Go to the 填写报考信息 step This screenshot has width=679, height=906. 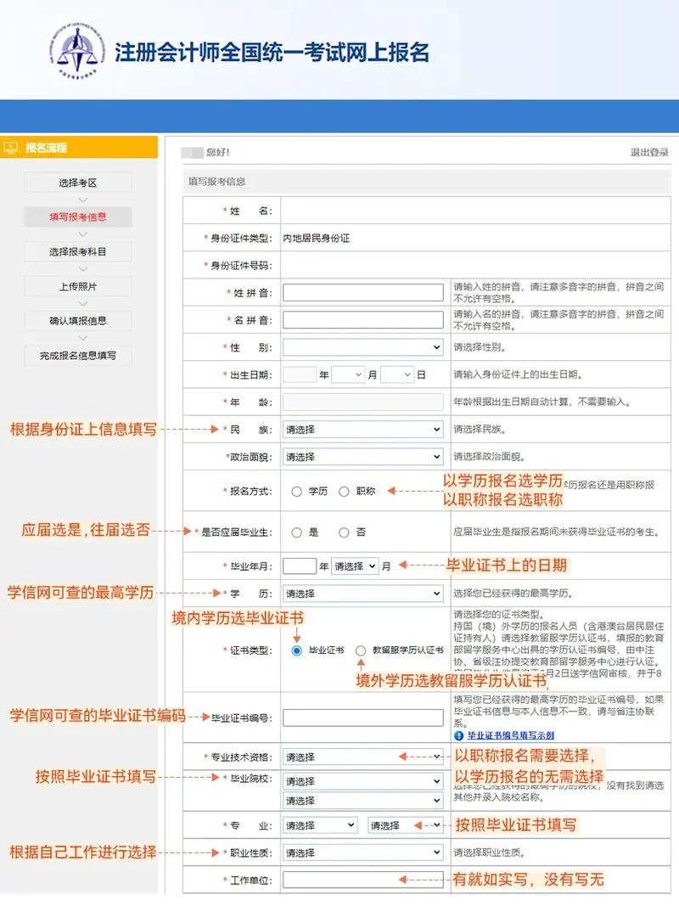(x=78, y=217)
